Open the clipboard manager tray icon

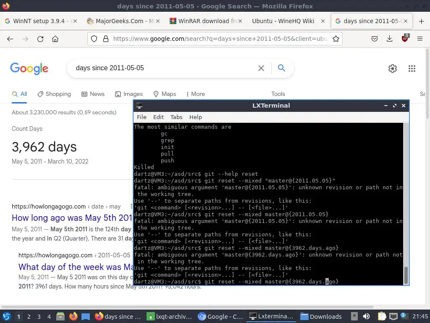pyautogui.click(x=382, y=316)
